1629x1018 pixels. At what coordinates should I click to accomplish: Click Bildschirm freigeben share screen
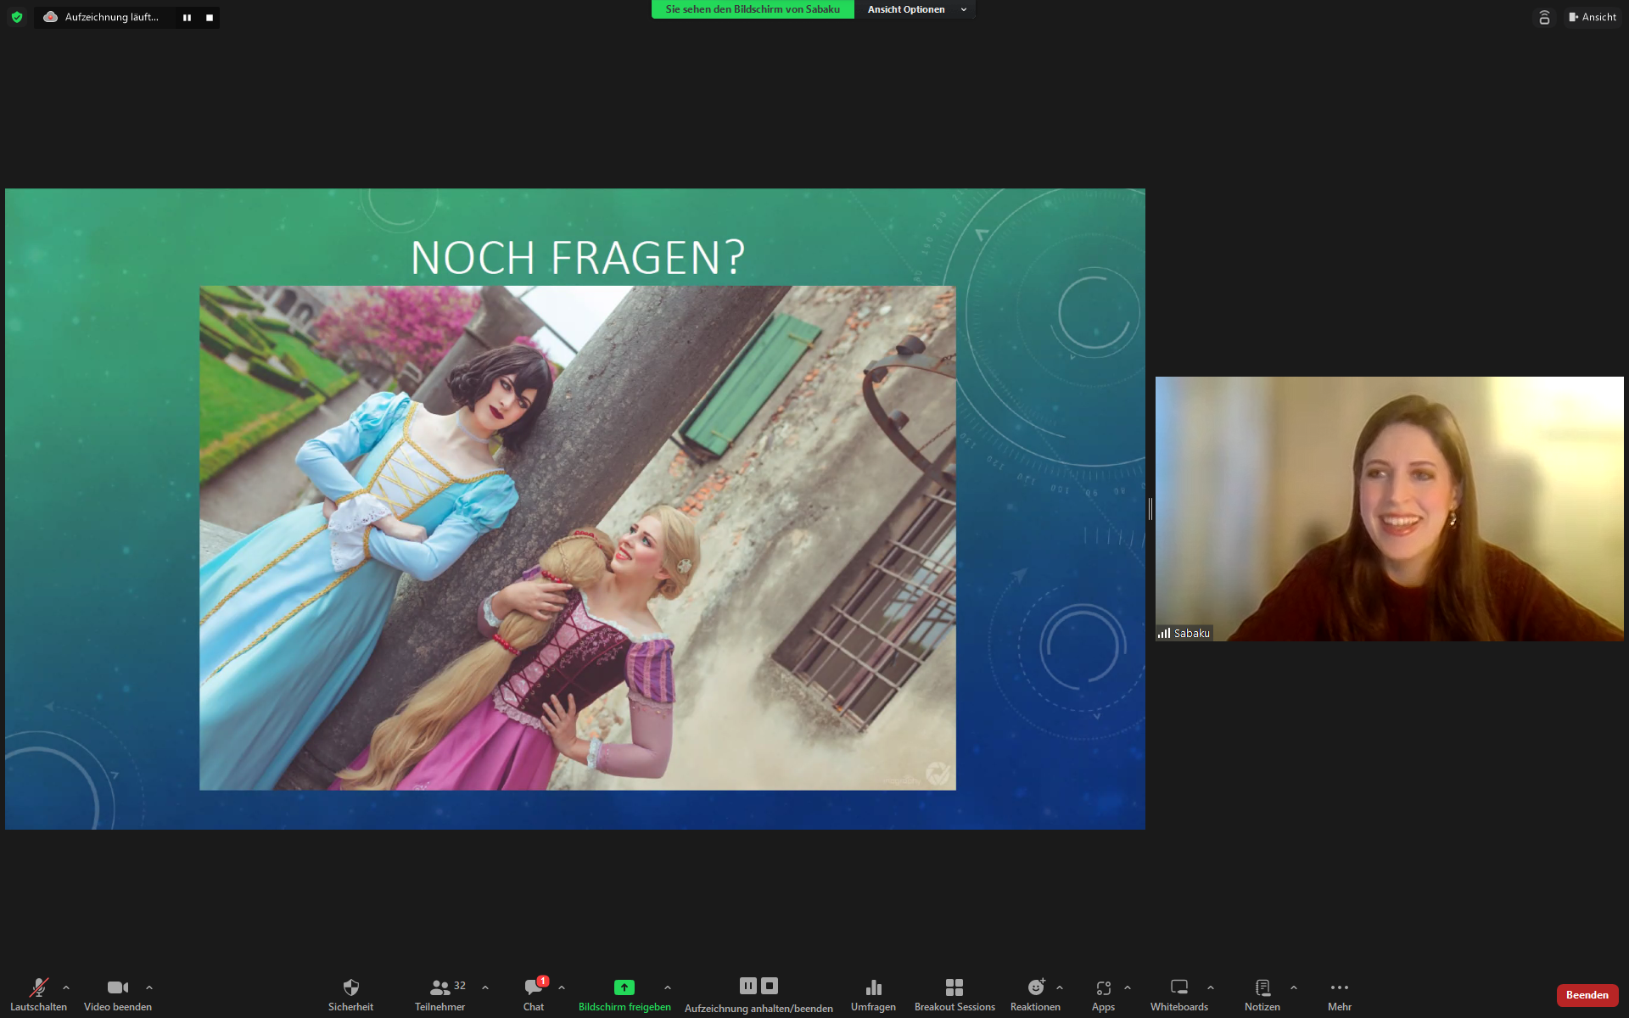pos(624,994)
